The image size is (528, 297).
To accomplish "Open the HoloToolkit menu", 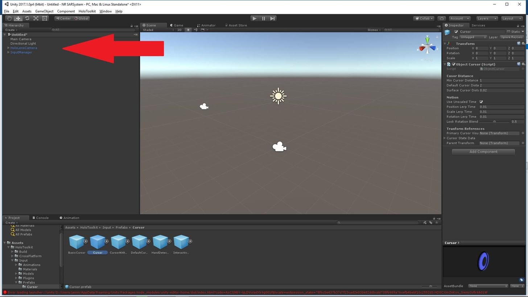I will pos(87,11).
